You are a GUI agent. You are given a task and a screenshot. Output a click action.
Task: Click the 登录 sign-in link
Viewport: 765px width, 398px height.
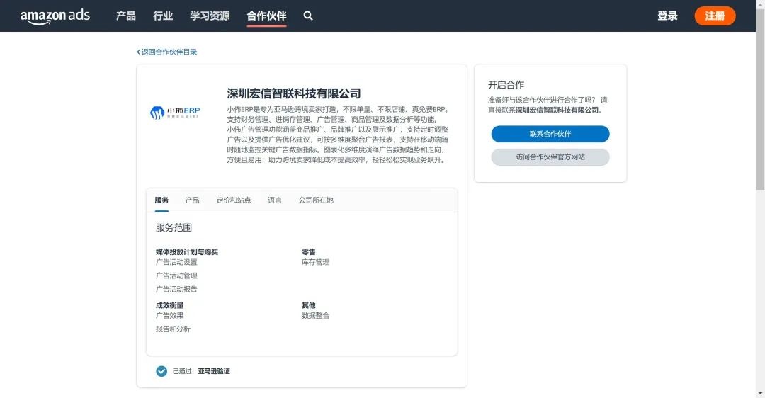pyautogui.click(x=667, y=16)
